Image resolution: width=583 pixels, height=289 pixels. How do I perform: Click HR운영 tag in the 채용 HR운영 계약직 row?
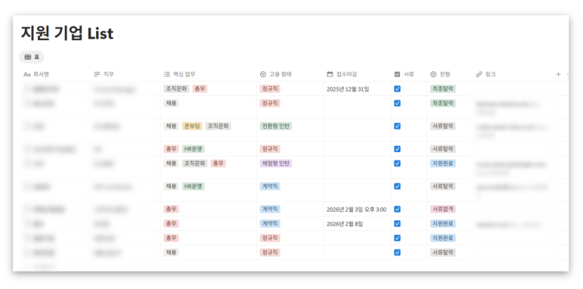click(193, 186)
